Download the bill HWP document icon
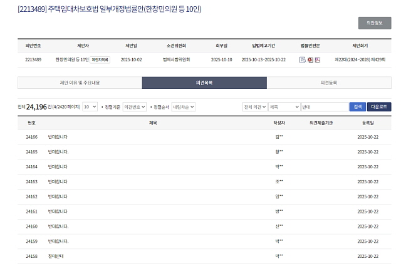The width and height of the screenshot is (401, 264). (x=310, y=60)
